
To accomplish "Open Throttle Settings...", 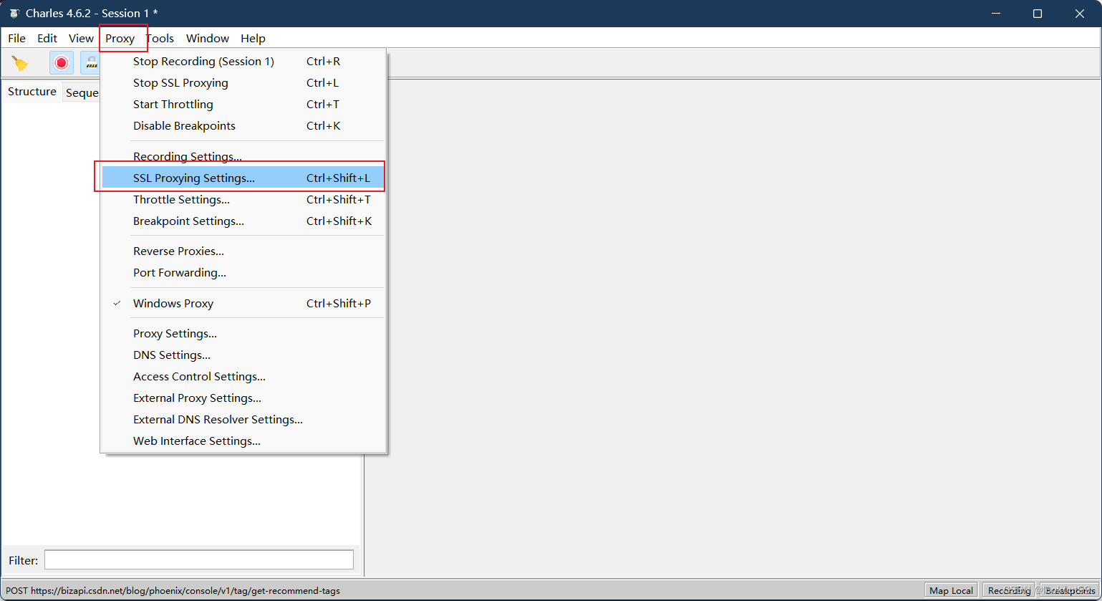I will 243,200.
